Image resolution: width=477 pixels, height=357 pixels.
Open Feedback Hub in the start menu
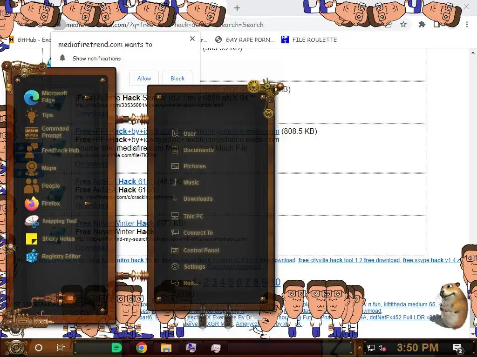[x=52, y=151]
